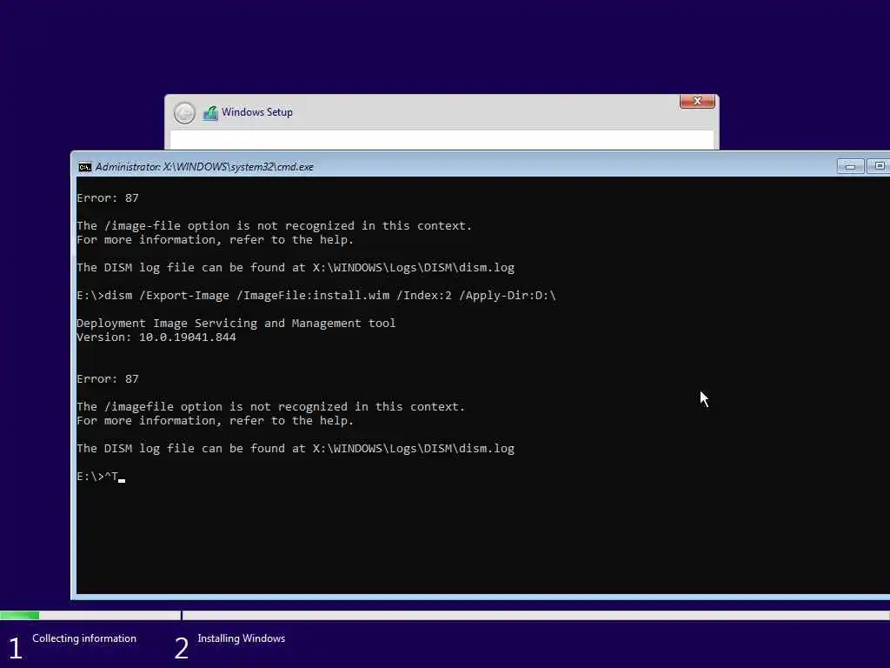Click the 'Collecting information' step label

[84, 638]
